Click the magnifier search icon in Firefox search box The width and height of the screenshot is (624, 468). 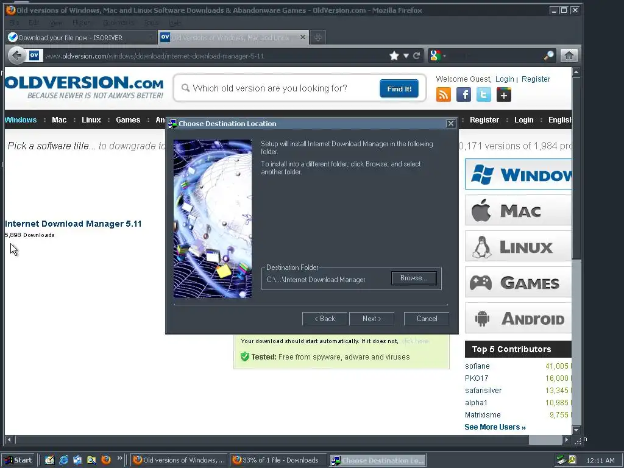tap(549, 55)
